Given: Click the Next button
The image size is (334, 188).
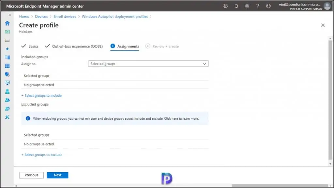Looking at the screenshot, I should coord(57,175).
